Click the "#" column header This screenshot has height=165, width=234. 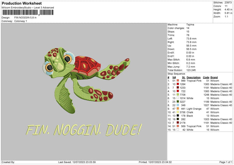[168, 77]
